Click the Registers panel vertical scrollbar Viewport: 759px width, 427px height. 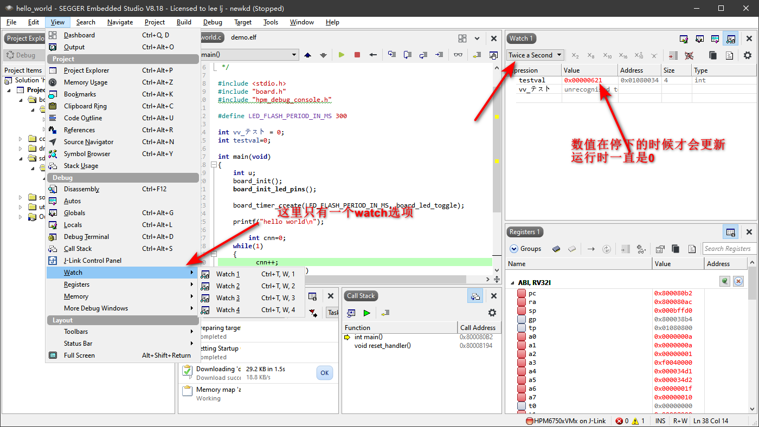(752, 336)
